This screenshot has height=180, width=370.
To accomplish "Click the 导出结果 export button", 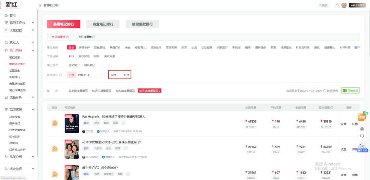I will (350, 91).
